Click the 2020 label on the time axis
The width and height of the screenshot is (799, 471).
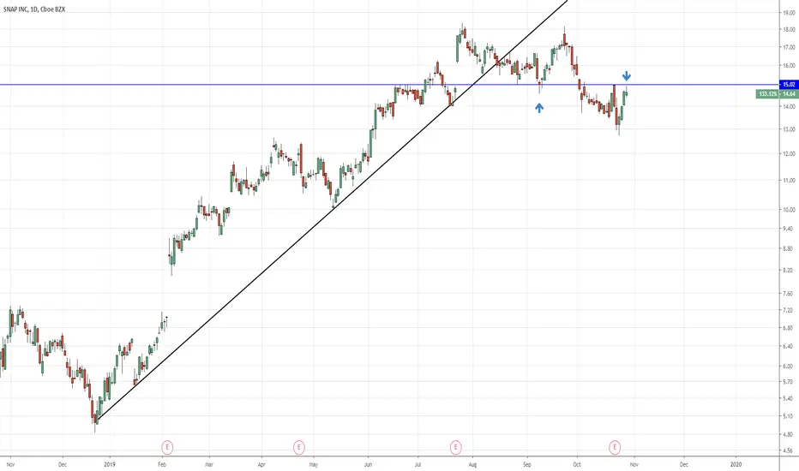point(736,464)
